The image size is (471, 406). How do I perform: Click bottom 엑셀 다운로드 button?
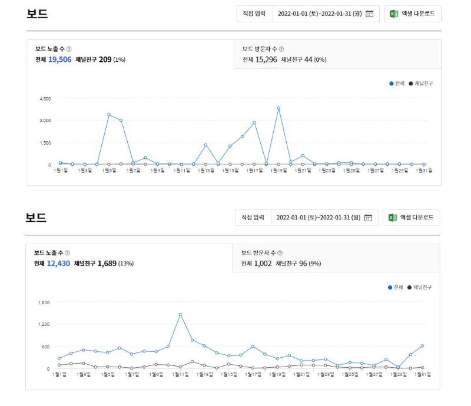click(x=411, y=218)
